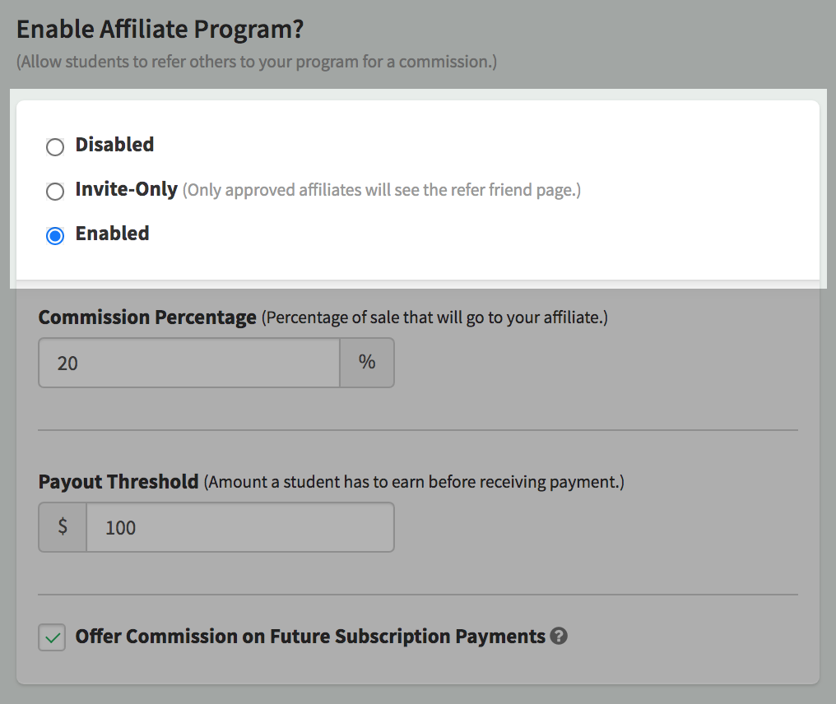Click the Invite-Only label text

pos(127,189)
